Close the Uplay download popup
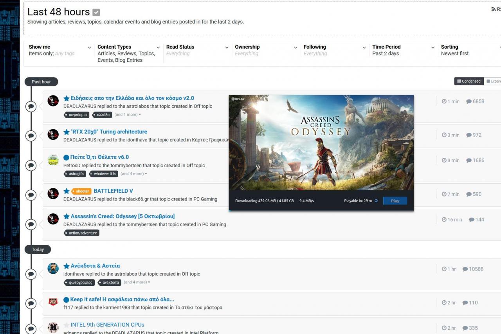The image size is (501, 334). coord(409,99)
